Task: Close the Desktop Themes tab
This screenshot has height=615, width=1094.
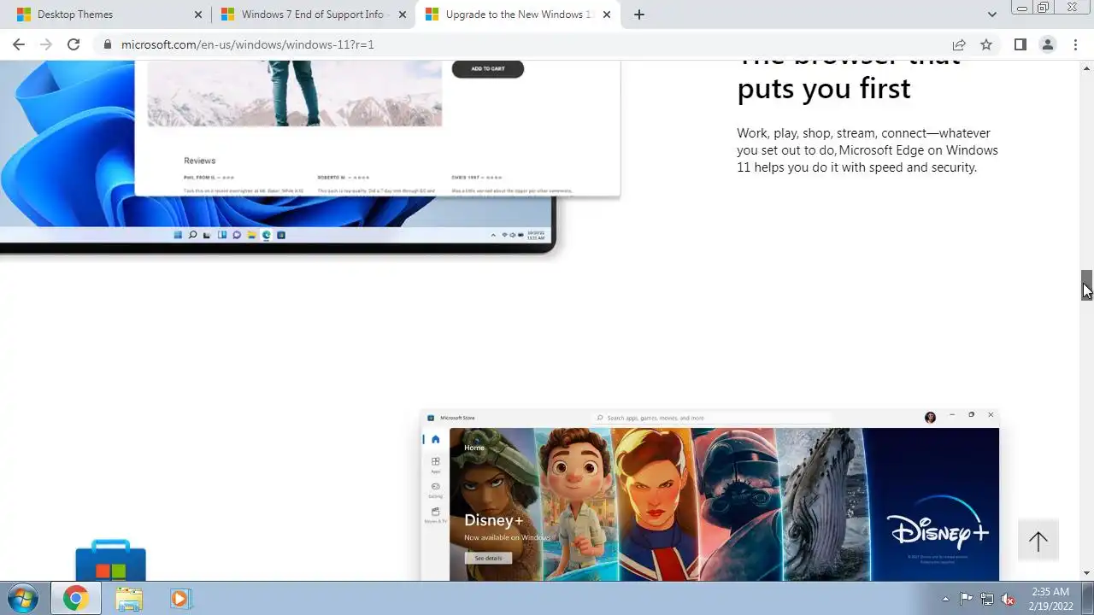Action: (198, 15)
